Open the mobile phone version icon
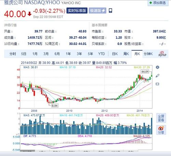 click(110, 11)
